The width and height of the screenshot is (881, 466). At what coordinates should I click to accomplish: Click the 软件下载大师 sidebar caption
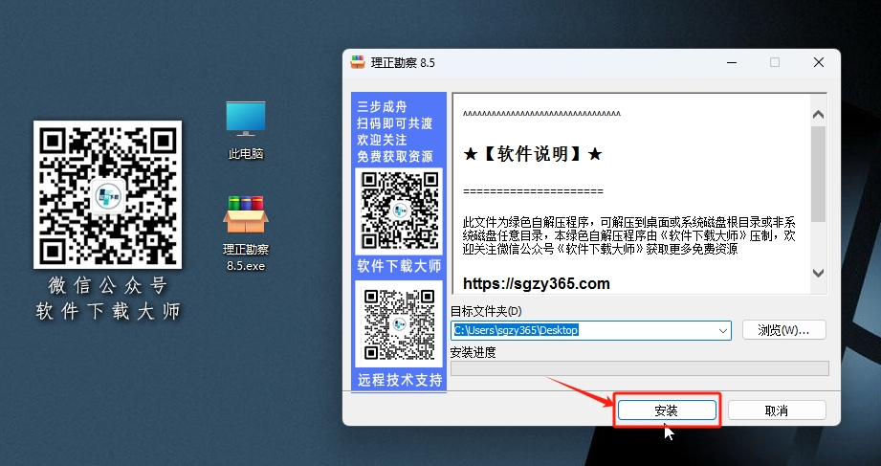399,266
